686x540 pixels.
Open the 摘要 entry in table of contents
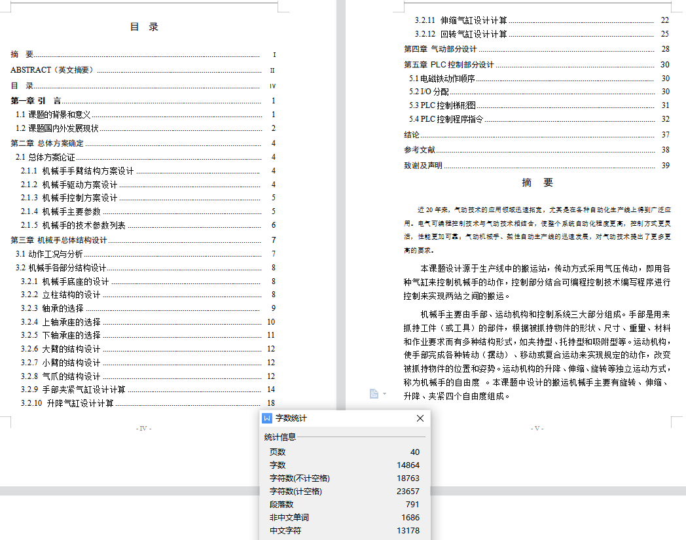coord(22,55)
